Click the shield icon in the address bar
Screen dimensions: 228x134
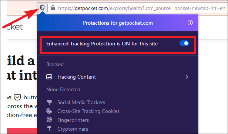click(x=42, y=8)
